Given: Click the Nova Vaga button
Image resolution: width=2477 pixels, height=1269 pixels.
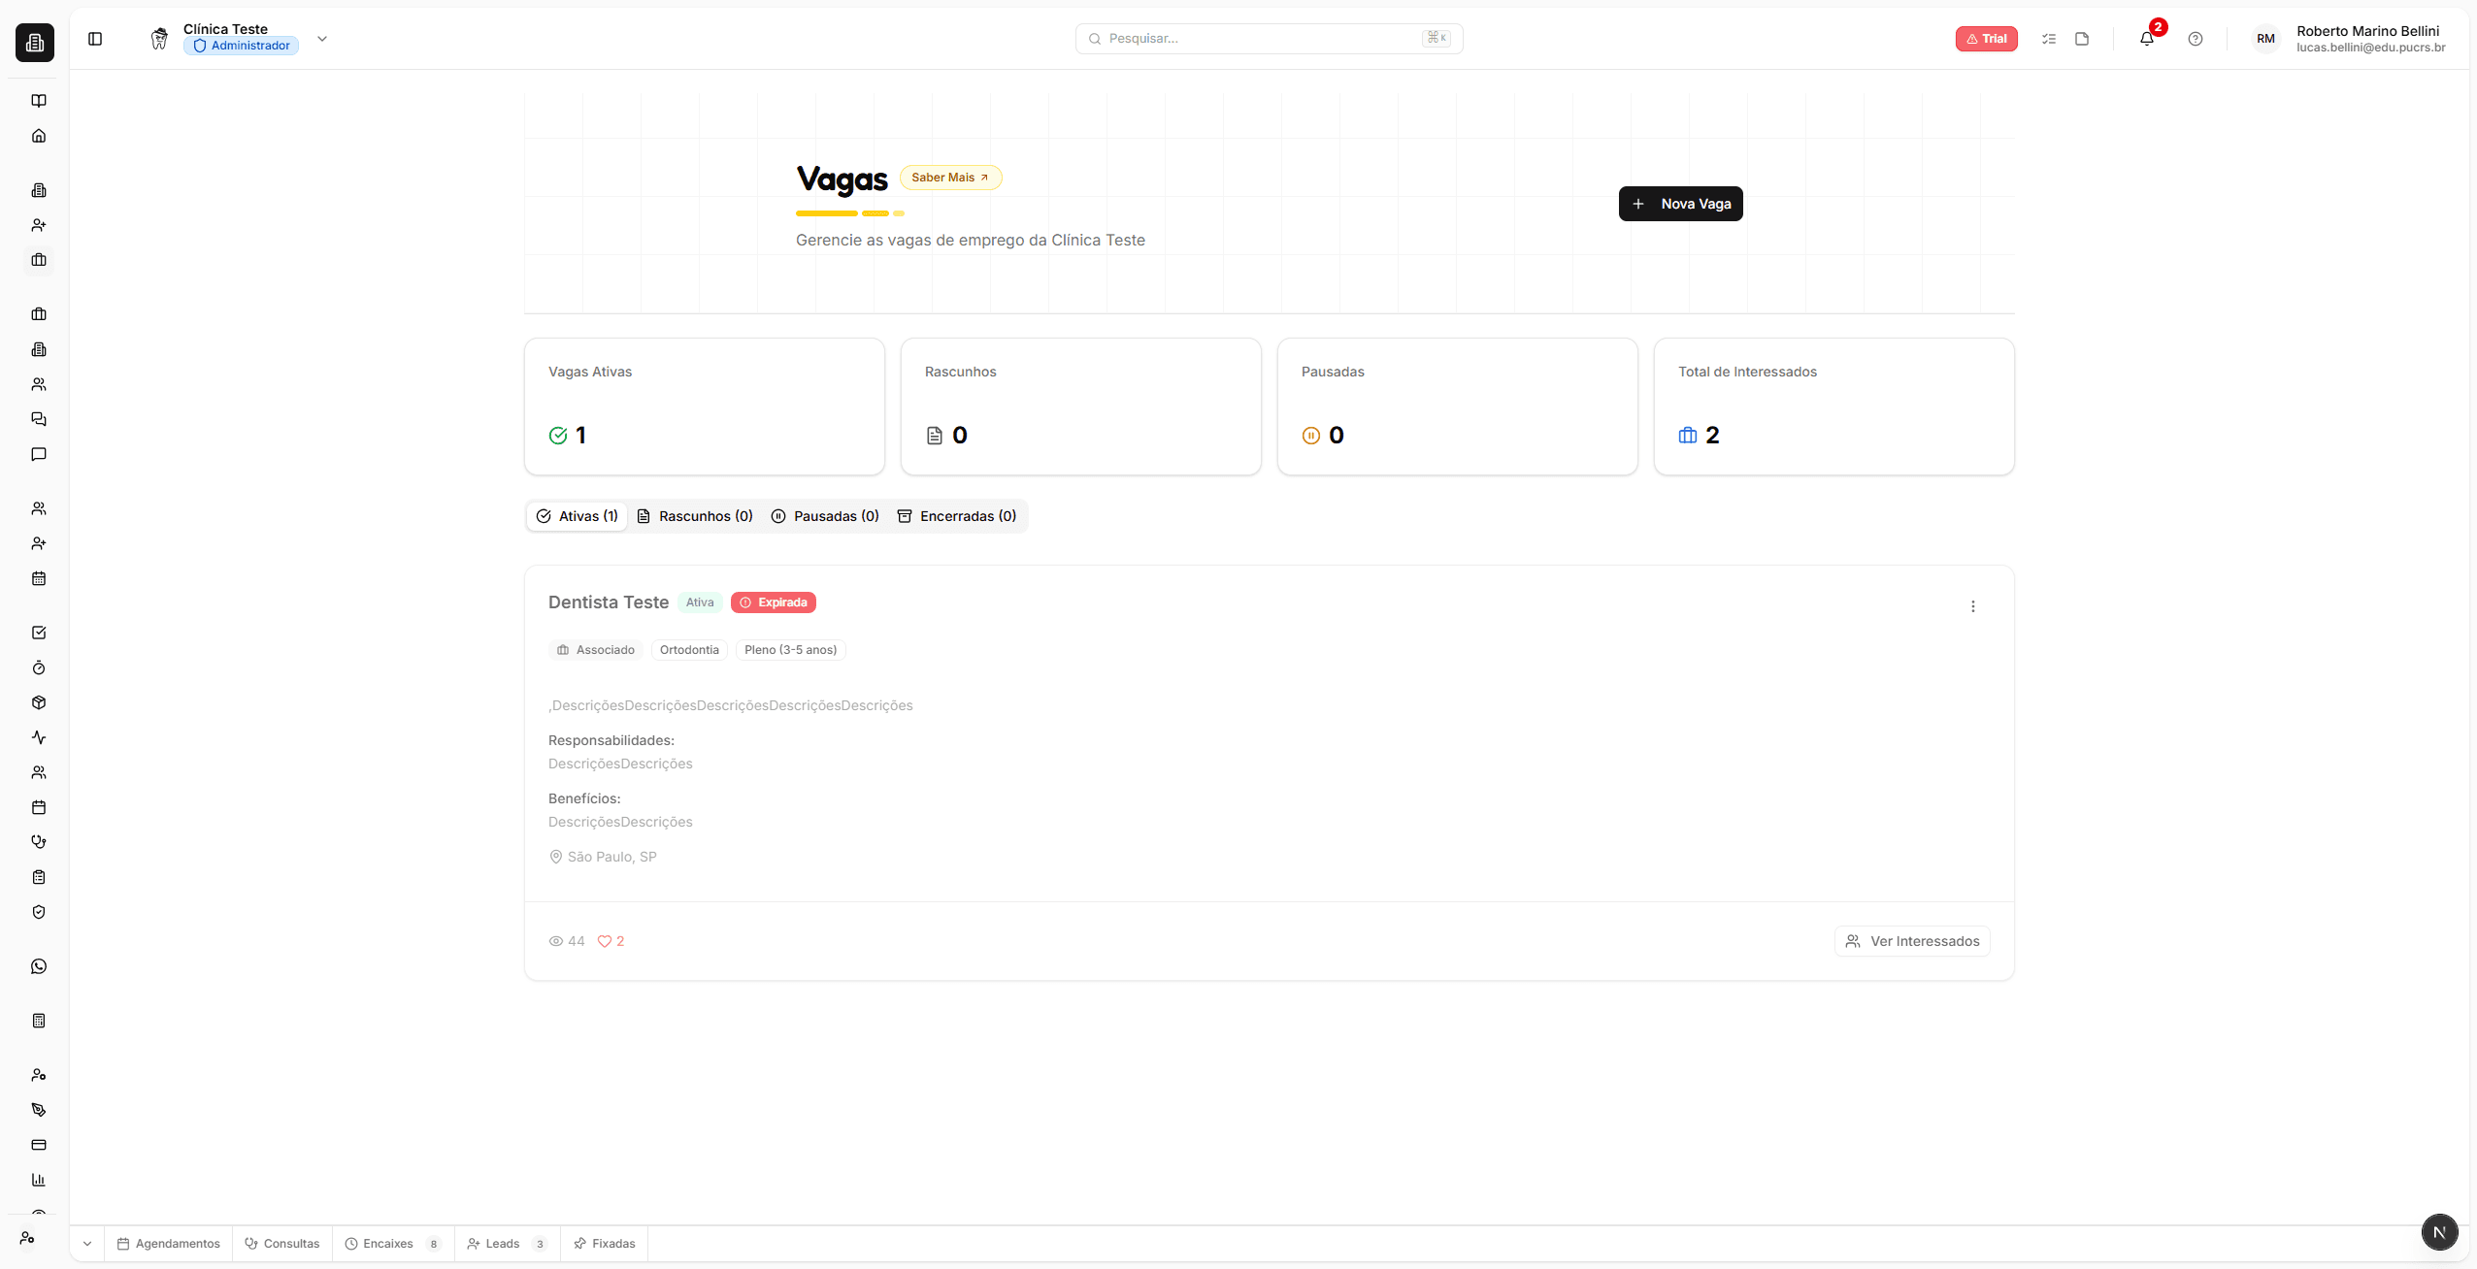Looking at the screenshot, I should [x=1680, y=203].
